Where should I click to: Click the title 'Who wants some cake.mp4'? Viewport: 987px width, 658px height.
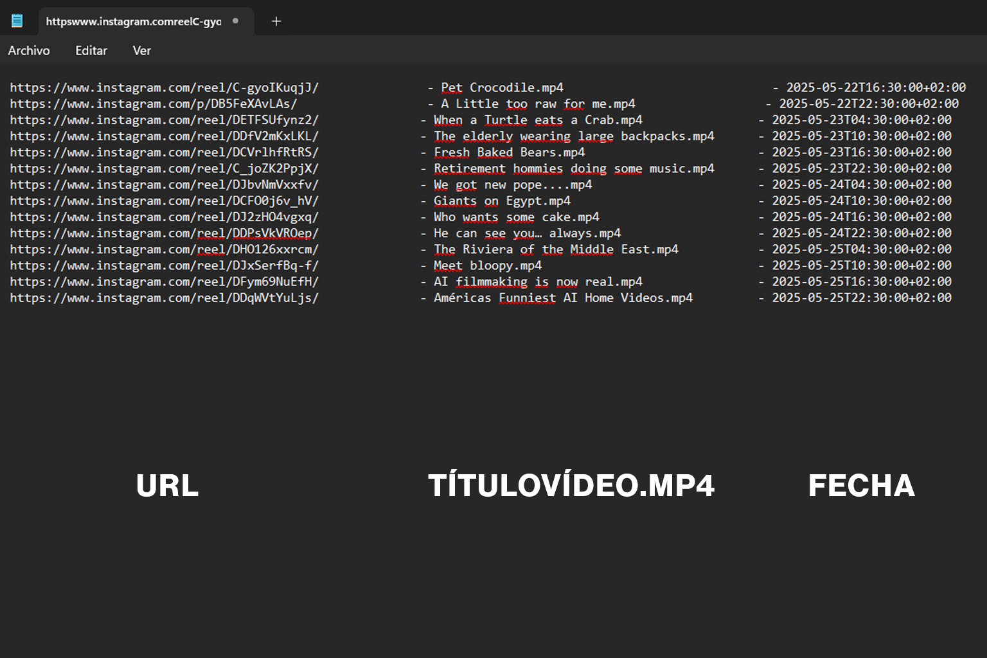[517, 217]
